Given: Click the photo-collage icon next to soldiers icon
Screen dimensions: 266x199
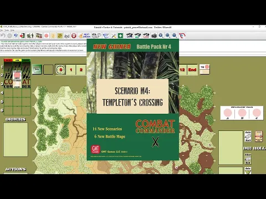Looking at the screenshot, I should (x=39, y=35).
